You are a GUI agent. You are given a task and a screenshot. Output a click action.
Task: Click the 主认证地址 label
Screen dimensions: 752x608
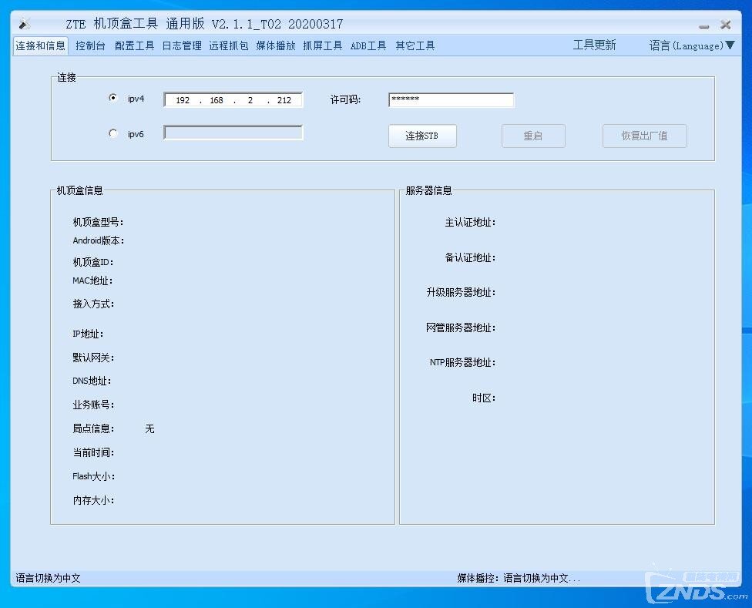coord(471,223)
